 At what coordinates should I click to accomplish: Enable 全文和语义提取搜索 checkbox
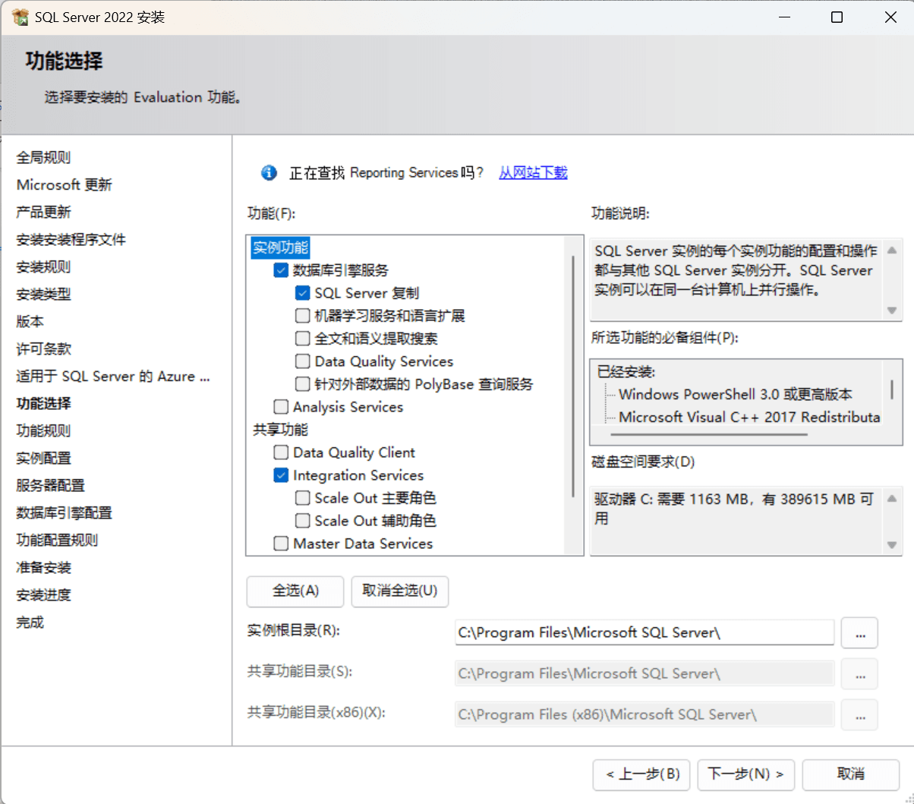pyautogui.click(x=303, y=339)
